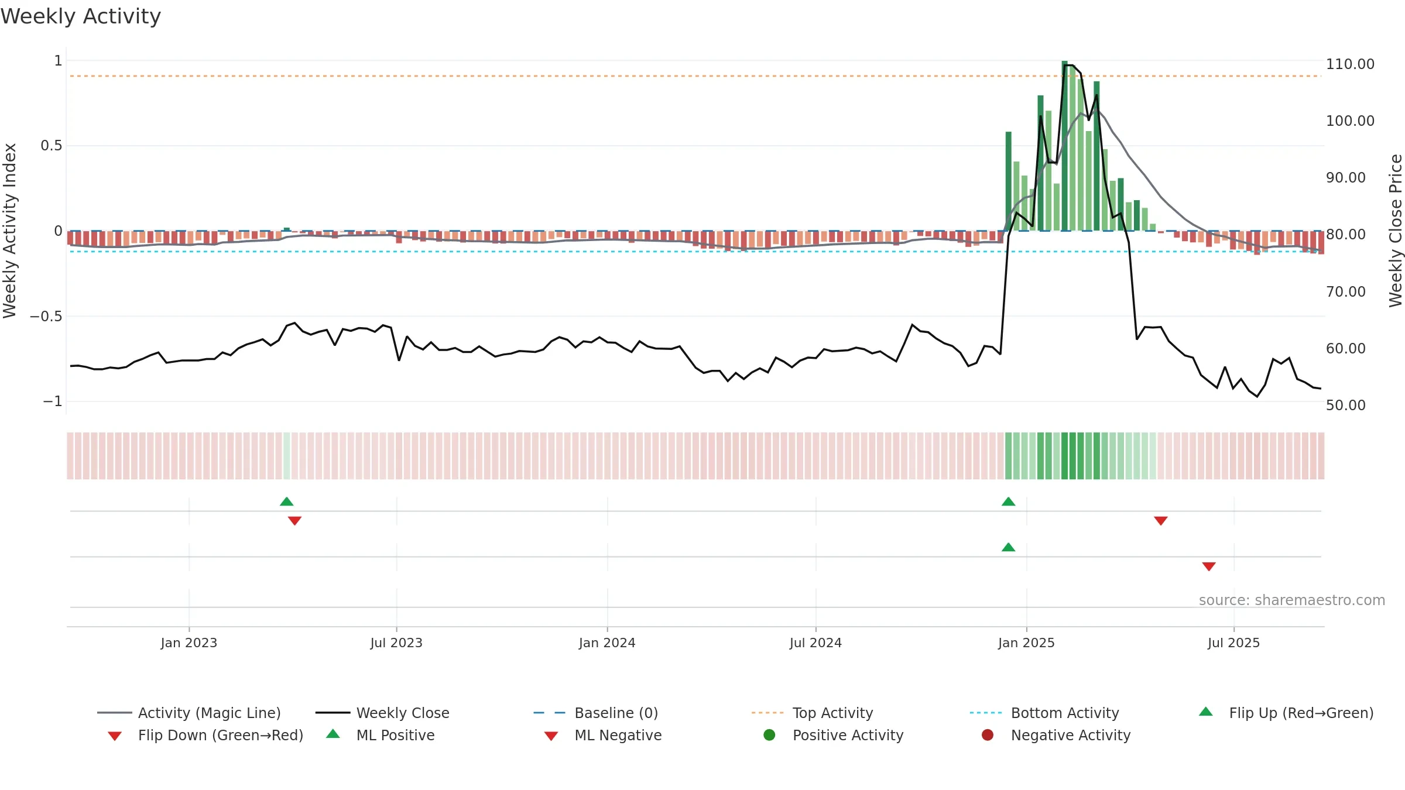The image size is (1405, 790).
Task: Click the Jul 2025 axis label
Action: pos(1233,643)
